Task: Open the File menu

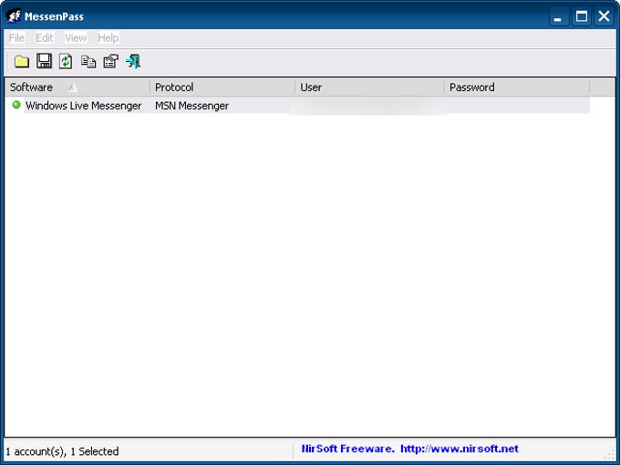Action: pyautogui.click(x=16, y=38)
